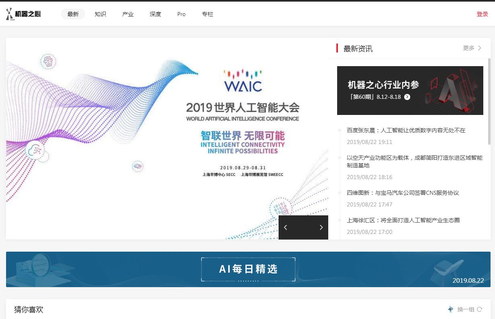Image resolution: width=495 pixels, height=319 pixels.
Task: Open the 深度 section
Action: click(155, 14)
